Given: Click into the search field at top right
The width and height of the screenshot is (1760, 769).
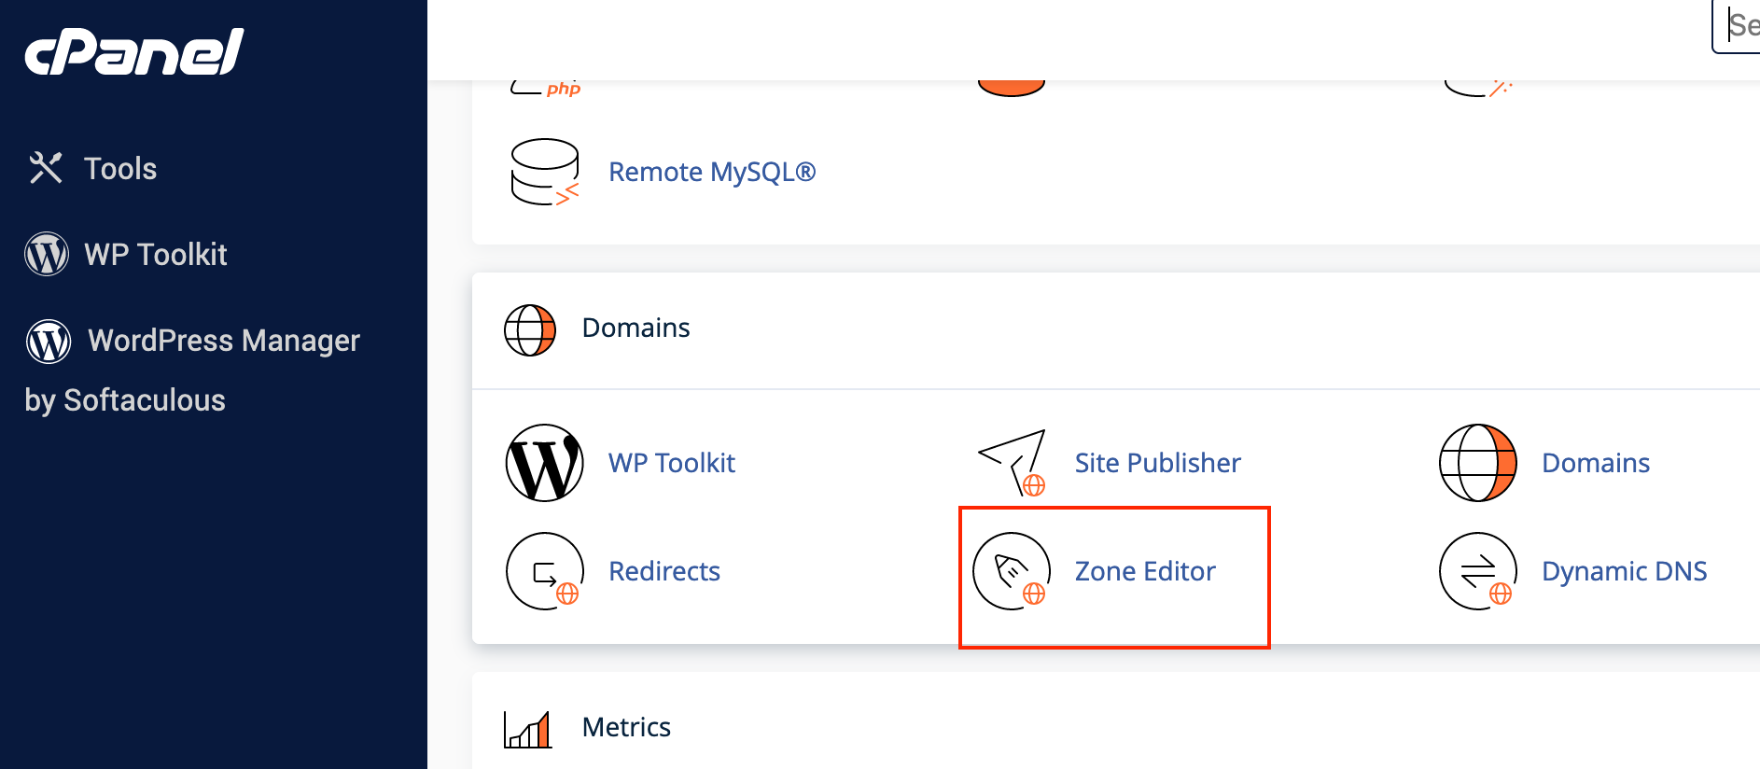Looking at the screenshot, I should tap(1737, 26).
